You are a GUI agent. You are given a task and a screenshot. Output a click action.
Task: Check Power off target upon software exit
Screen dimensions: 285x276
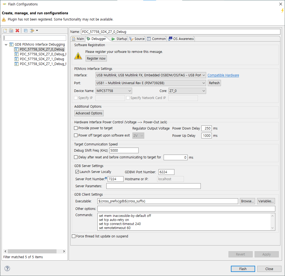pos(76,135)
